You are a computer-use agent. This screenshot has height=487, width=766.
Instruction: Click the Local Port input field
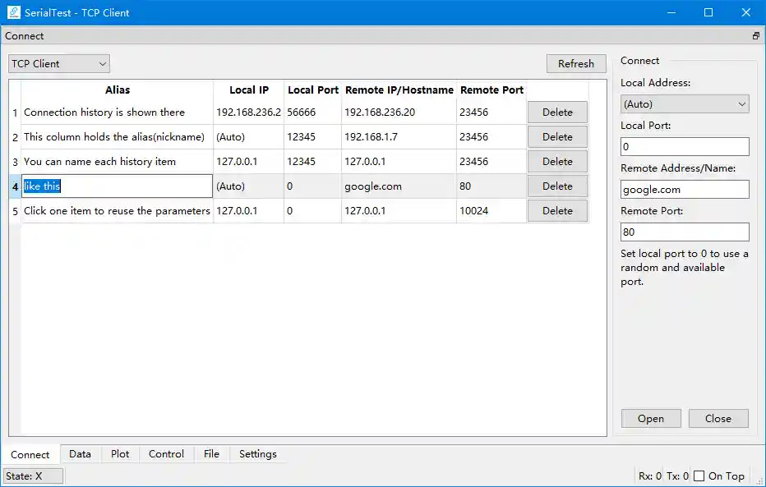pyautogui.click(x=685, y=146)
